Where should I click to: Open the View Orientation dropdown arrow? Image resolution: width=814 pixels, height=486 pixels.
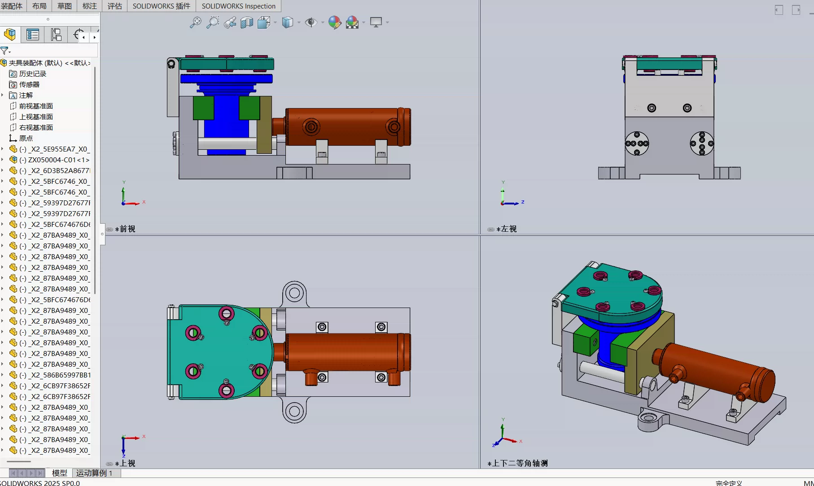275,22
